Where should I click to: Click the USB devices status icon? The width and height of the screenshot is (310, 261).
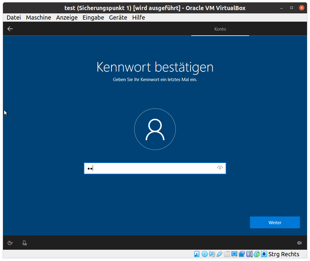click(x=220, y=254)
